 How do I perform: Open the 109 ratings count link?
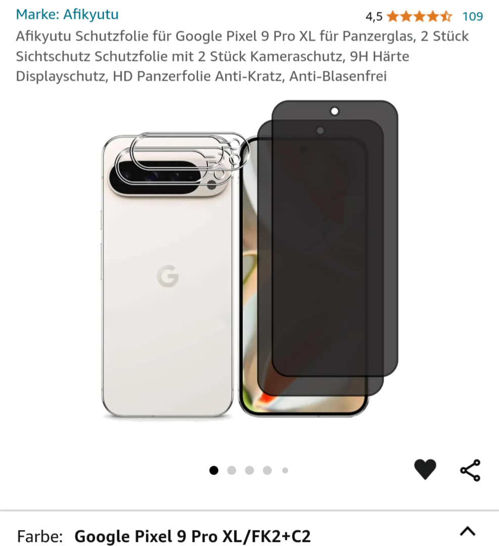click(x=473, y=16)
